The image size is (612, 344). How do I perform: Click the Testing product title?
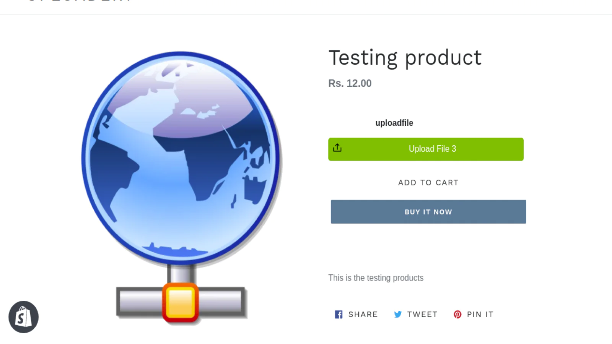(x=405, y=58)
